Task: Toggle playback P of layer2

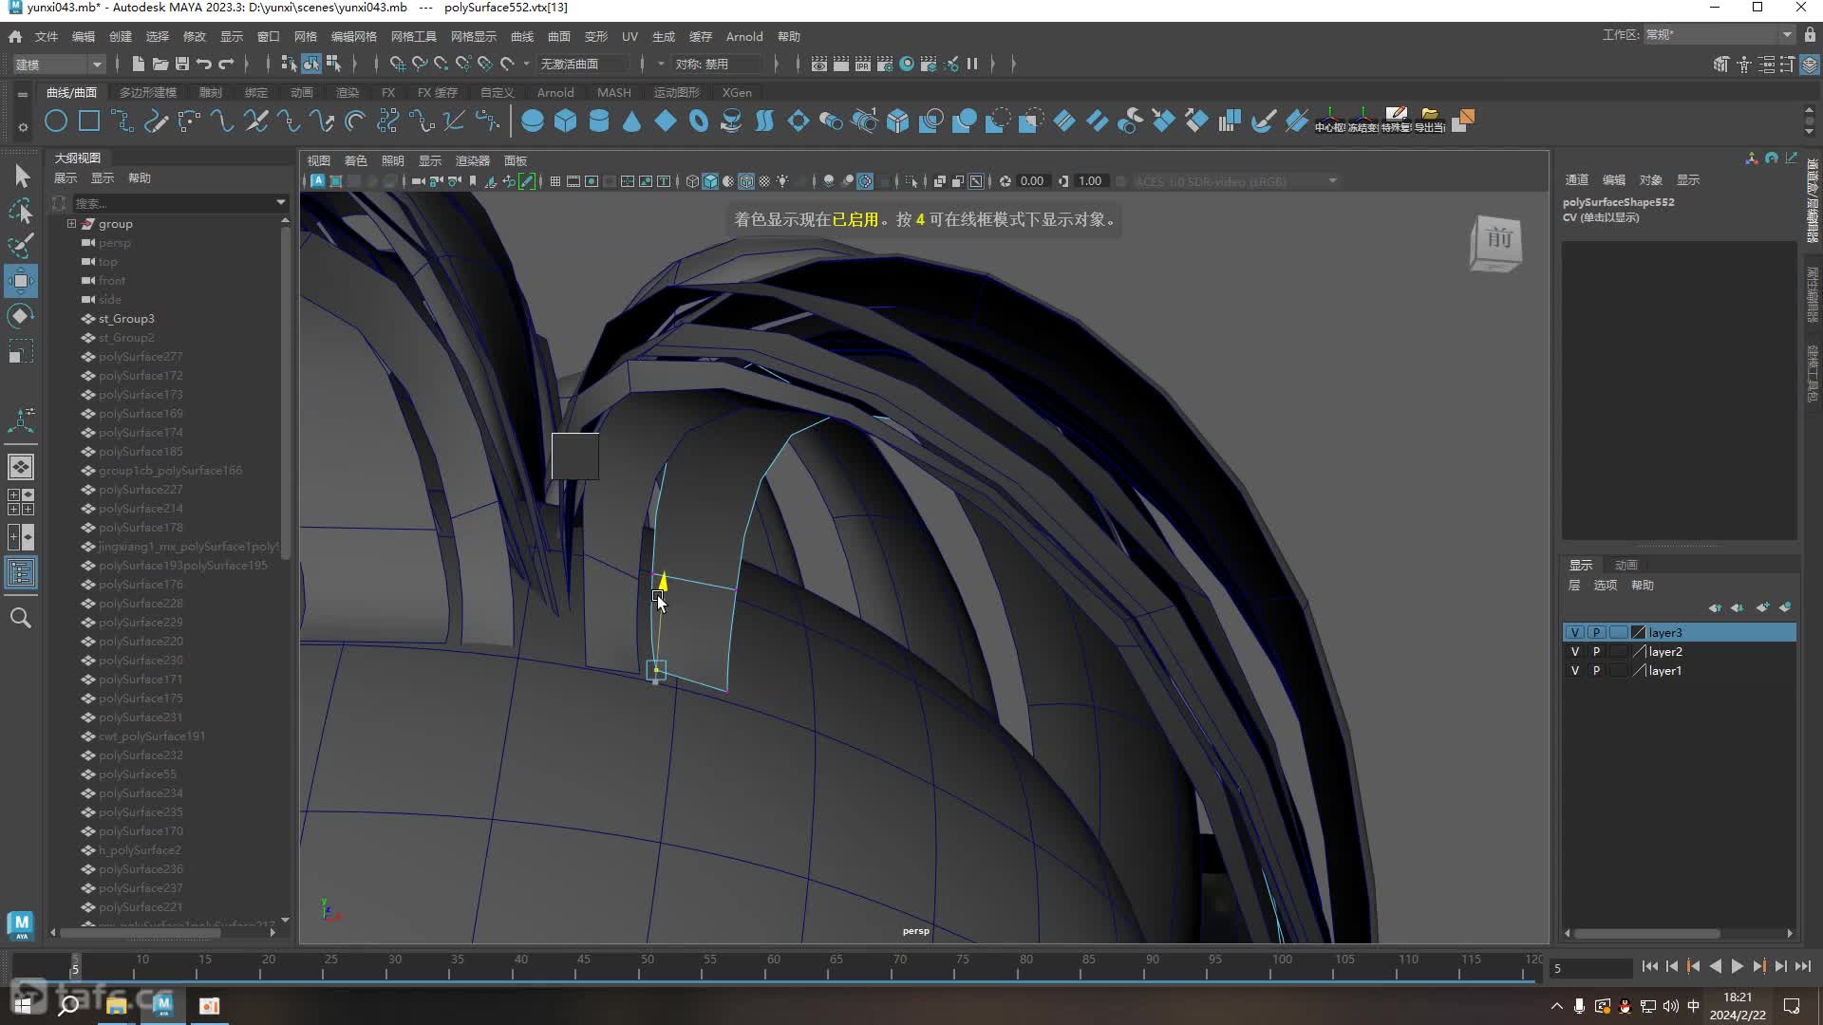Action: point(1597,652)
